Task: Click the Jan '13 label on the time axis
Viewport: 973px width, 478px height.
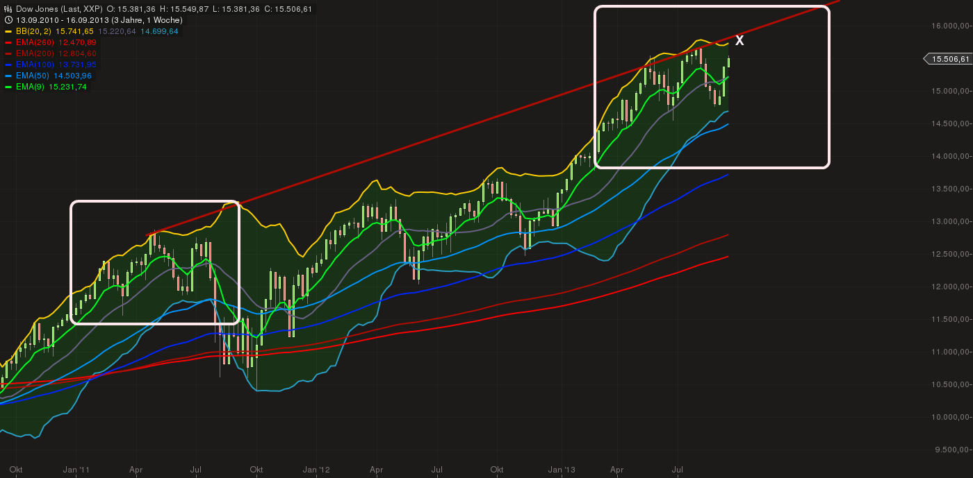Action: tap(562, 470)
